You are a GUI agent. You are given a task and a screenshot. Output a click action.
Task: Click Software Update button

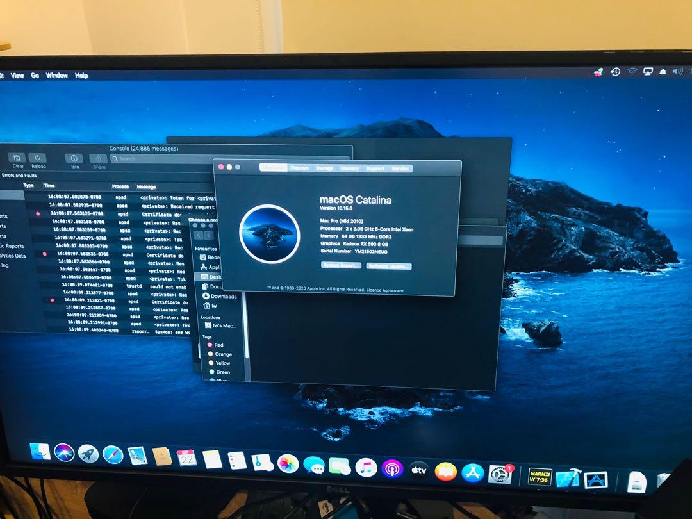tap(389, 266)
